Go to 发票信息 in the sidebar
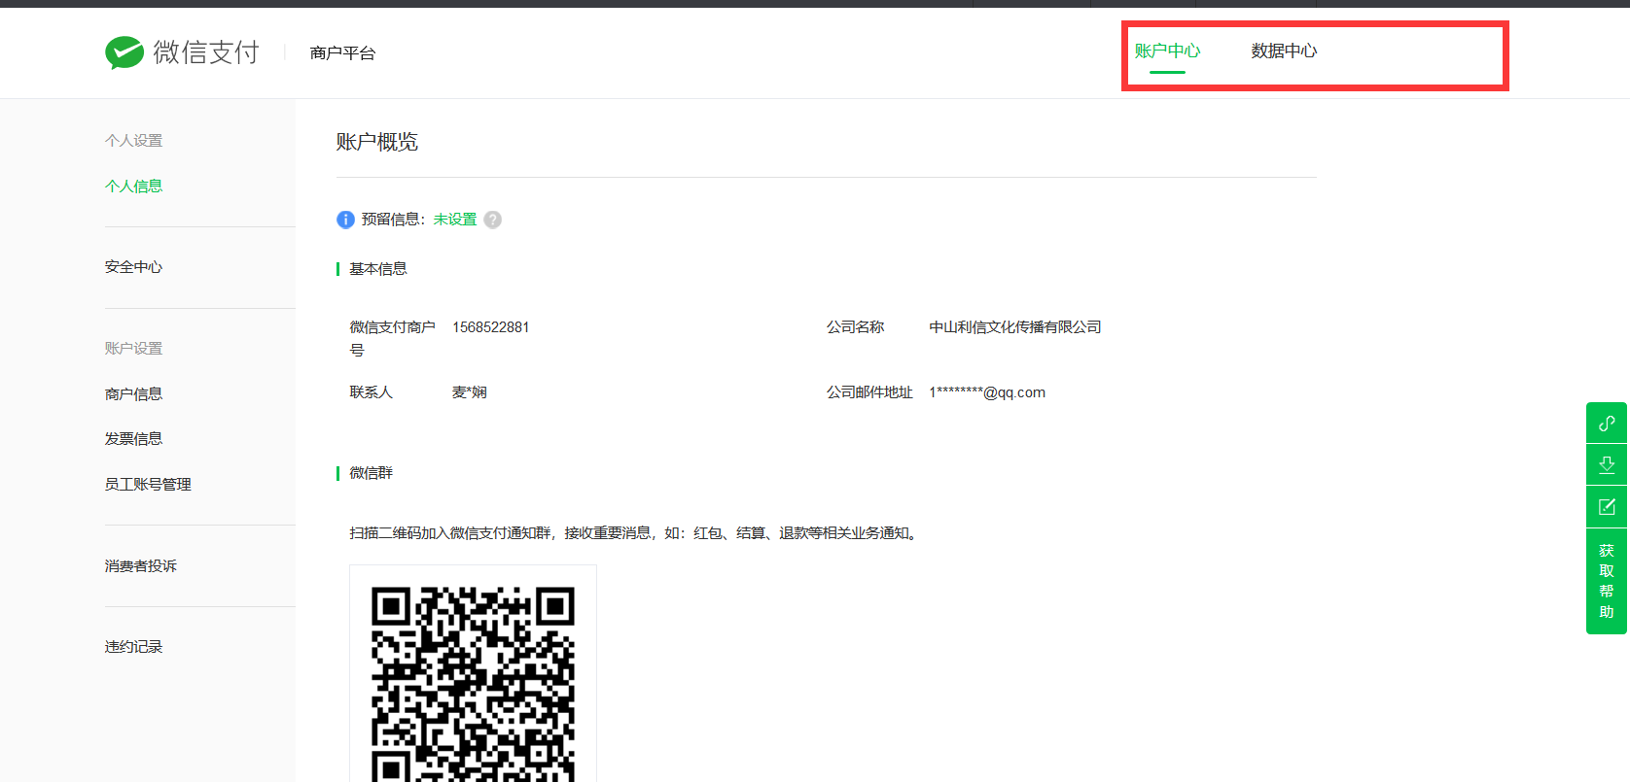 point(134,438)
